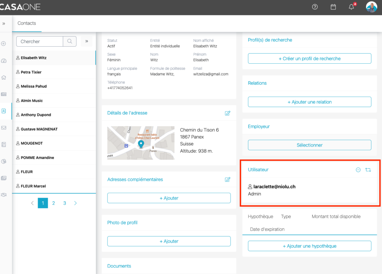The height and width of the screenshot is (274, 382).
Task: Open the calendar icon in header
Action: pyautogui.click(x=333, y=7)
